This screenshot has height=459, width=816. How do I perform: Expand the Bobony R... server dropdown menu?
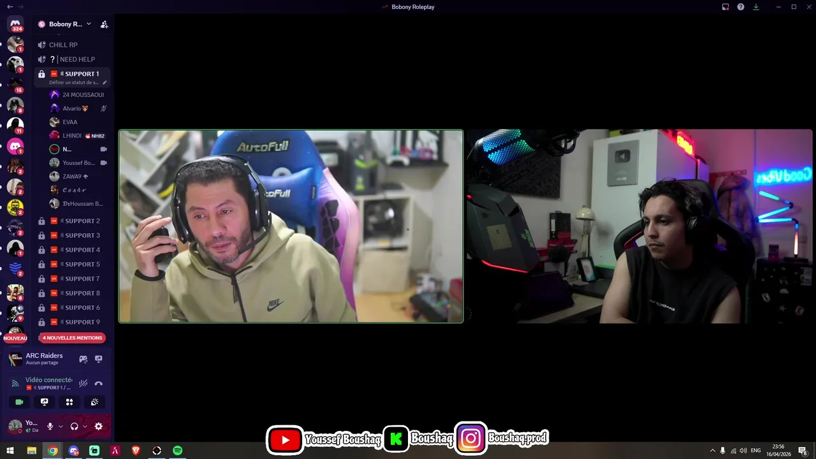[89, 24]
